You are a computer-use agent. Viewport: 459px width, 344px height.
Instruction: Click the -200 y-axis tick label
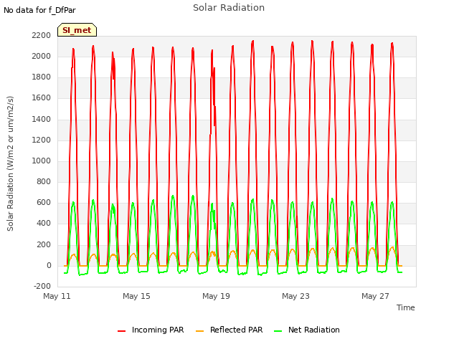(x=42, y=286)
